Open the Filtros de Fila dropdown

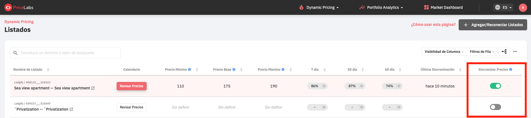coord(482,52)
